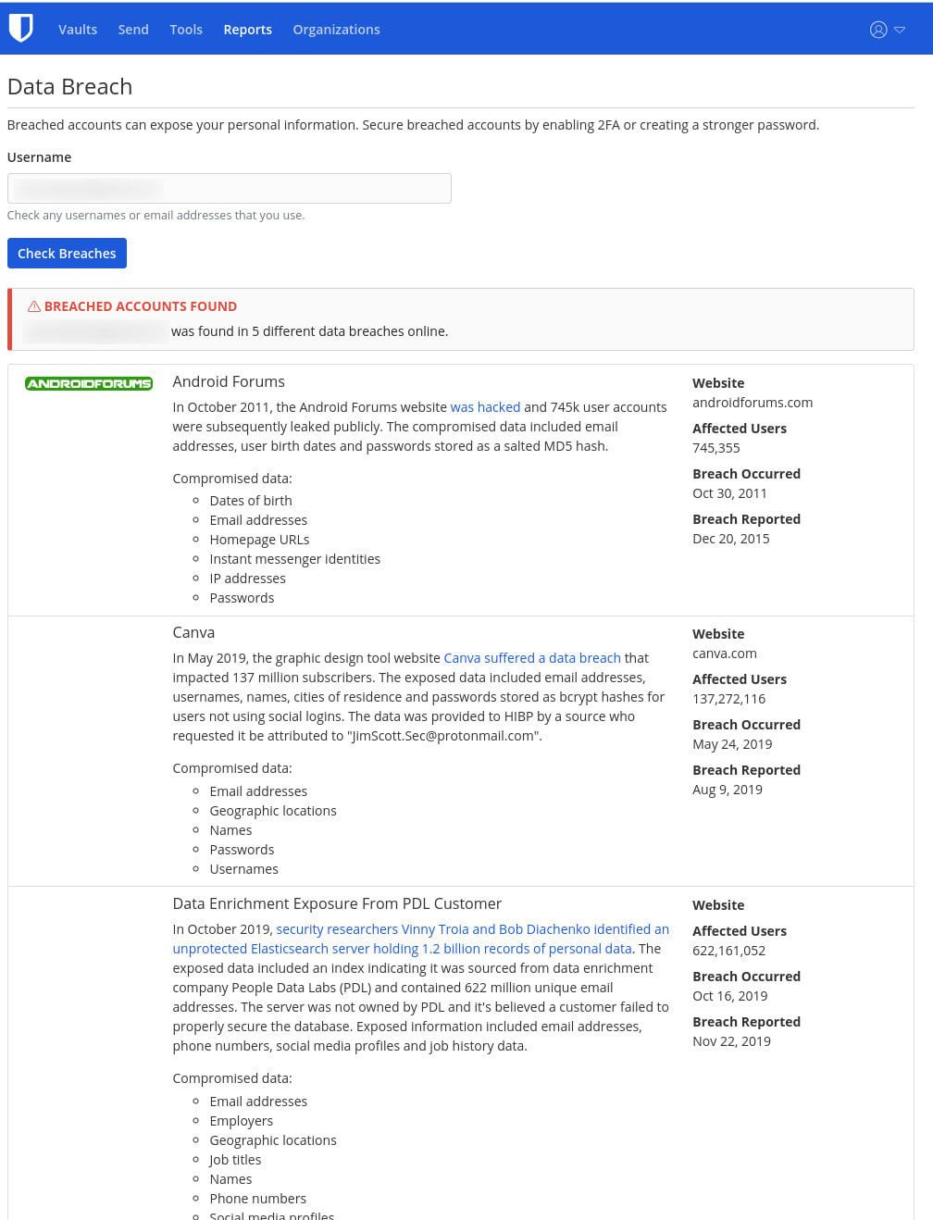Open the Vaults menu item
Viewport: 933px width, 1220px height.
tap(78, 30)
